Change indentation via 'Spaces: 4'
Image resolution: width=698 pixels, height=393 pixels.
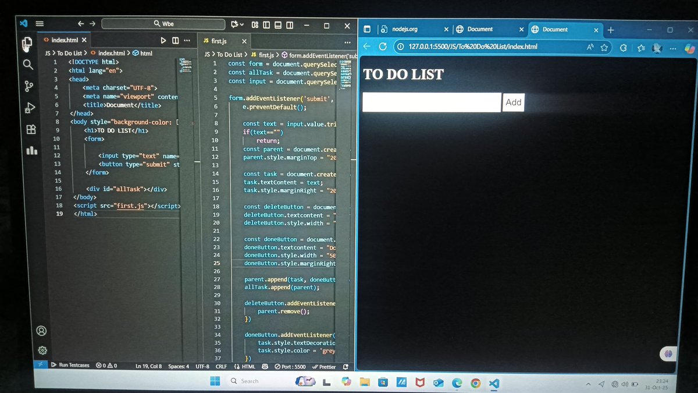pos(179,366)
